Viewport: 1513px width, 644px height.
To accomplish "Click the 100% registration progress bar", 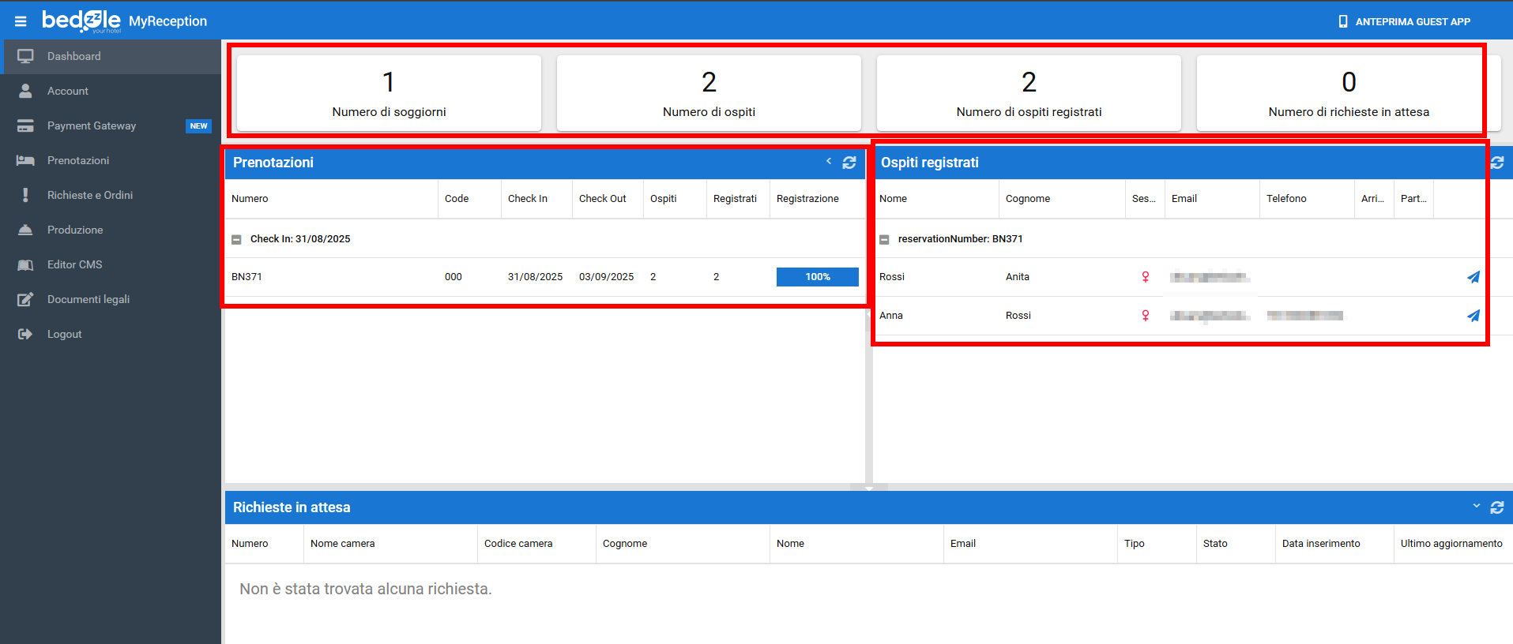I will tap(817, 277).
